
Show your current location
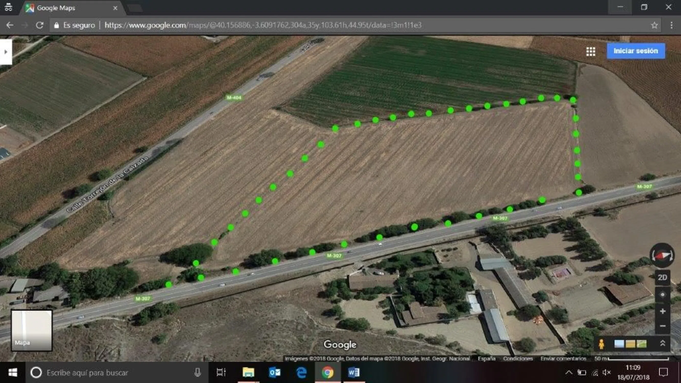(662, 295)
